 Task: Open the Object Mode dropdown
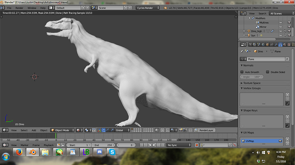(62, 130)
